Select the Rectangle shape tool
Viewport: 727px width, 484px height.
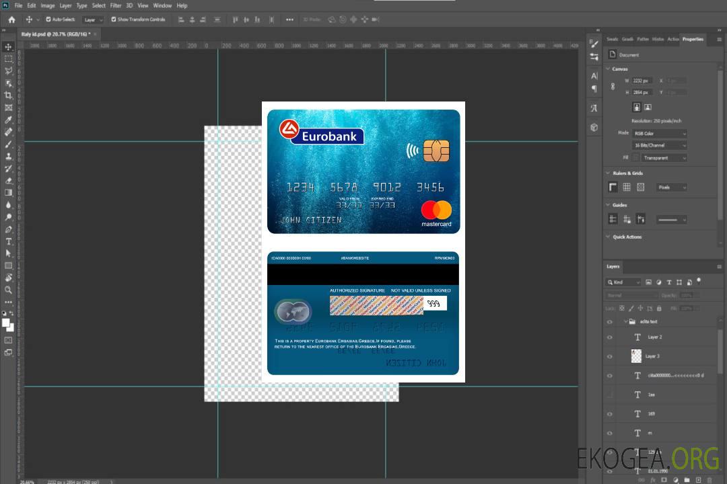[8, 266]
